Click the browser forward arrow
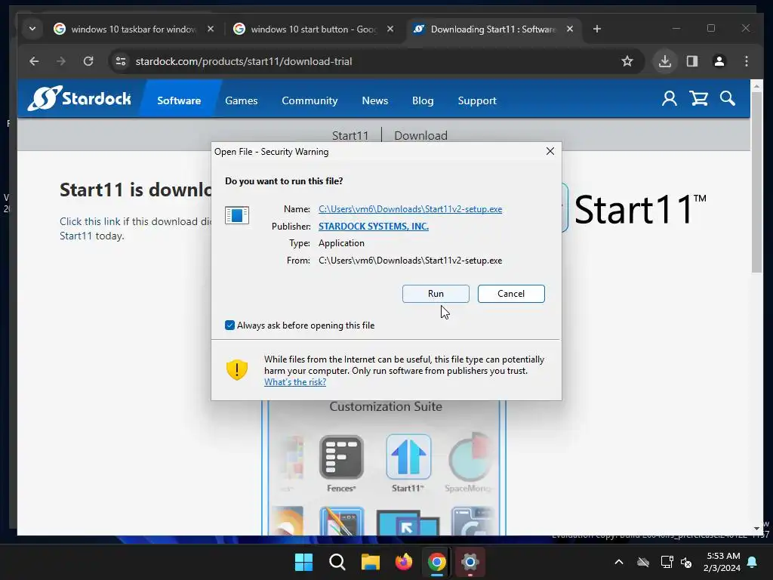773x580 pixels. point(61,61)
